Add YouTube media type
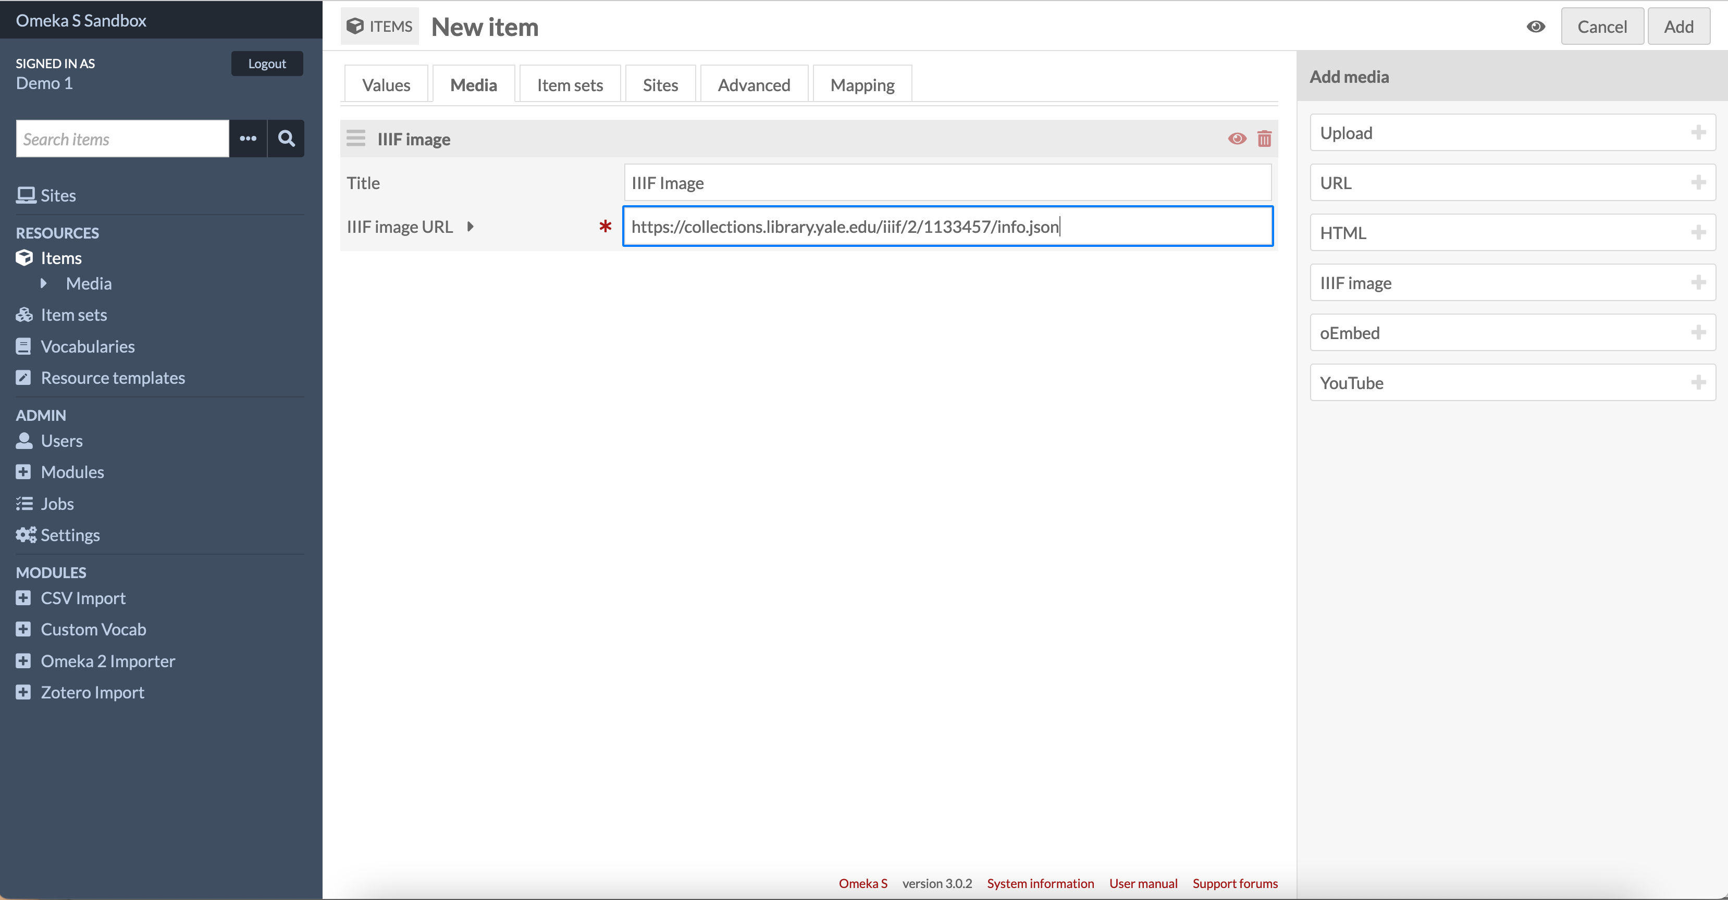This screenshot has height=900, width=1728. point(1513,382)
